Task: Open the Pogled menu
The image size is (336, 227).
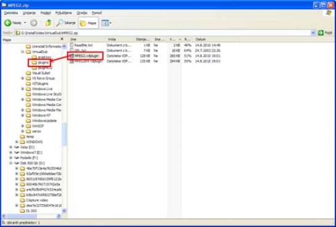Action: pyautogui.click(x=46, y=13)
